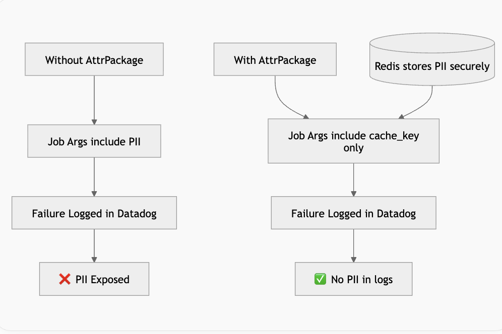This screenshot has width=502, height=334.
Task: Click the red X icon in PII Exposed
Action: pyautogui.click(x=65, y=279)
